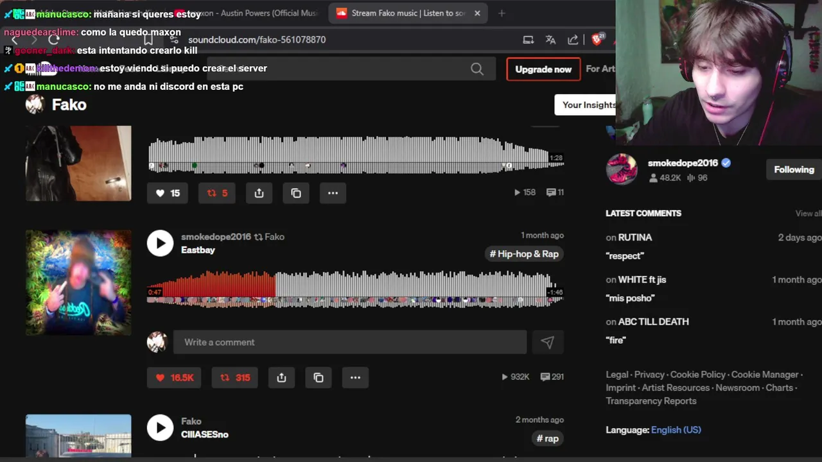The image size is (822, 462).
Task: Play the Eastbay track
Action: (x=160, y=243)
